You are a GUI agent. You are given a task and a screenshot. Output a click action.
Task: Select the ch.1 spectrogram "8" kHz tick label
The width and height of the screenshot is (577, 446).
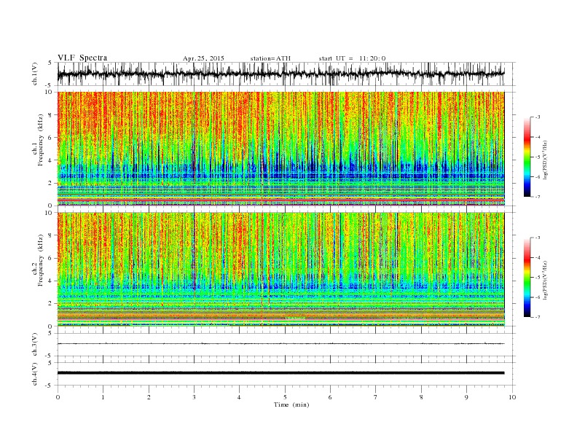click(51, 115)
